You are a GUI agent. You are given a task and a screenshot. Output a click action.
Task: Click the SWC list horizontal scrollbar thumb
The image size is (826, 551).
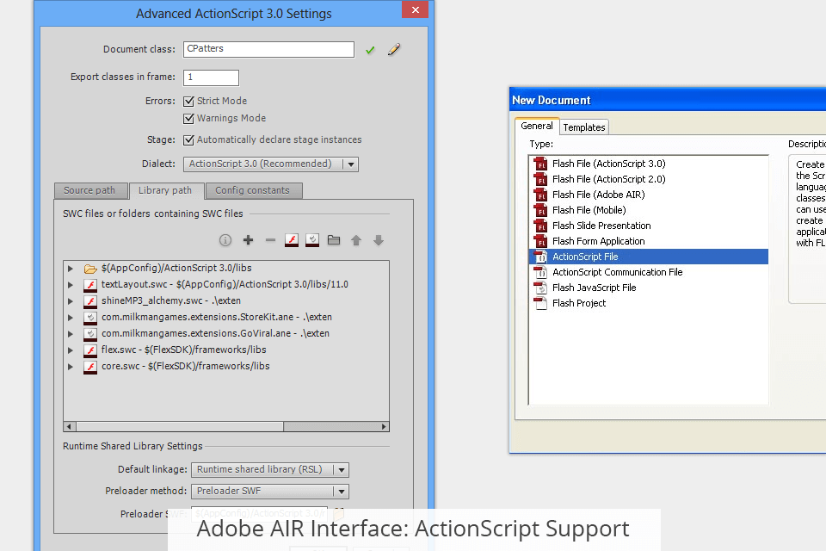(180, 426)
